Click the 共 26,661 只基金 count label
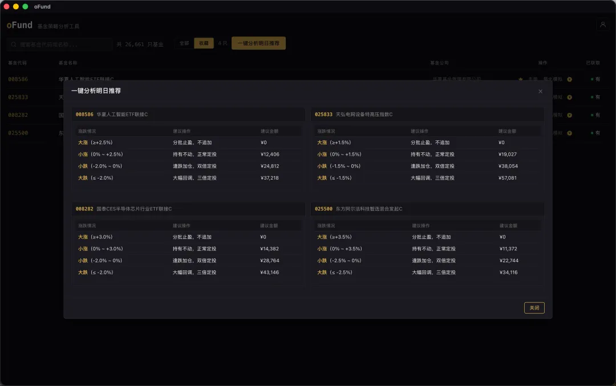The width and height of the screenshot is (616, 386). pyautogui.click(x=140, y=44)
